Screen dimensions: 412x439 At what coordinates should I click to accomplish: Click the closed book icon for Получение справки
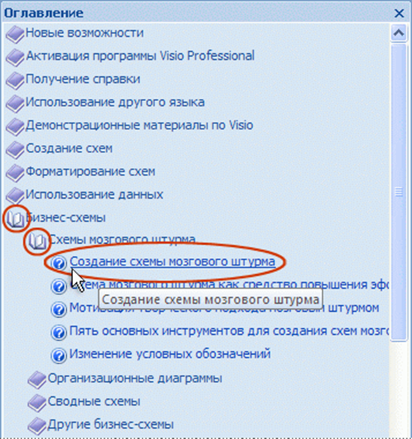click(x=15, y=81)
